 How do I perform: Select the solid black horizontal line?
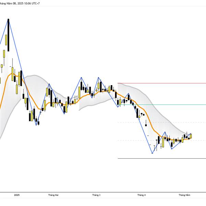coord(162,158)
